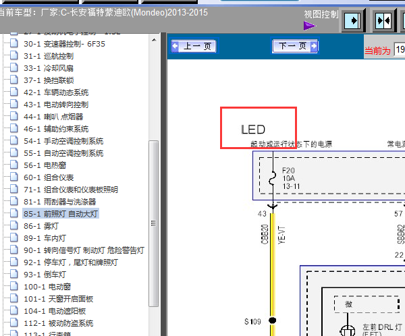Select 37-1 换挡联锁 entry

coord(49,80)
